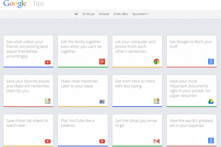
Task: Expand the By product dropdown
Action: click(x=140, y=14)
